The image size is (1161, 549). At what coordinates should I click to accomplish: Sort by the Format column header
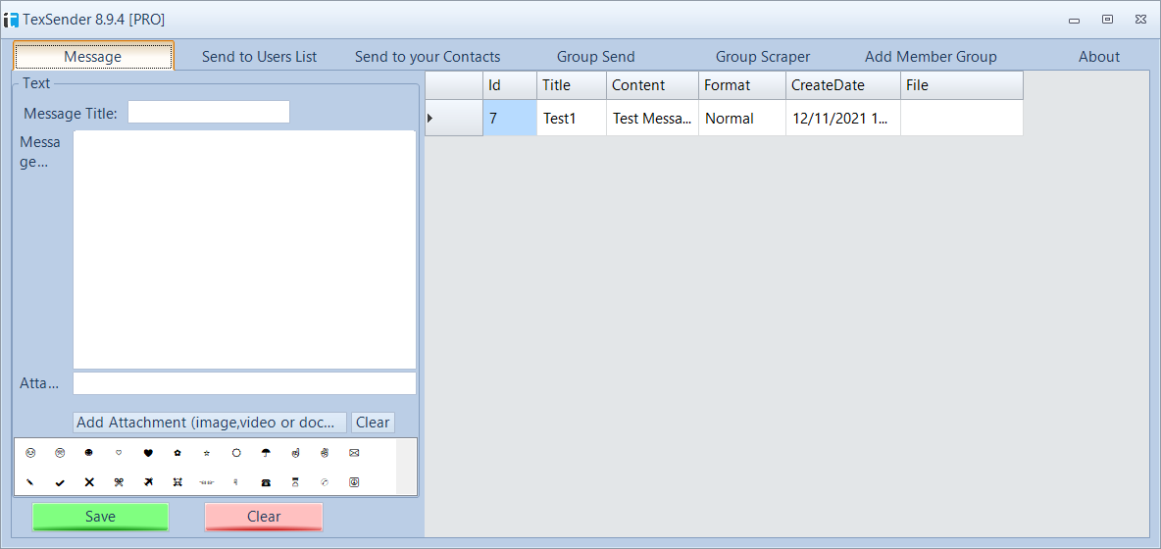tap(742, 85)
